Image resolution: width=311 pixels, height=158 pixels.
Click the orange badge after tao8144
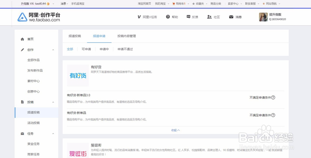pos(48,4)
